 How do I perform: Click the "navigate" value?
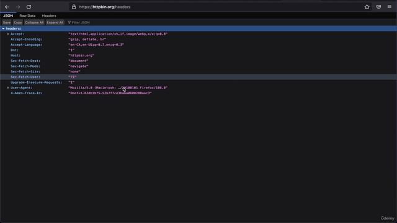78,66
